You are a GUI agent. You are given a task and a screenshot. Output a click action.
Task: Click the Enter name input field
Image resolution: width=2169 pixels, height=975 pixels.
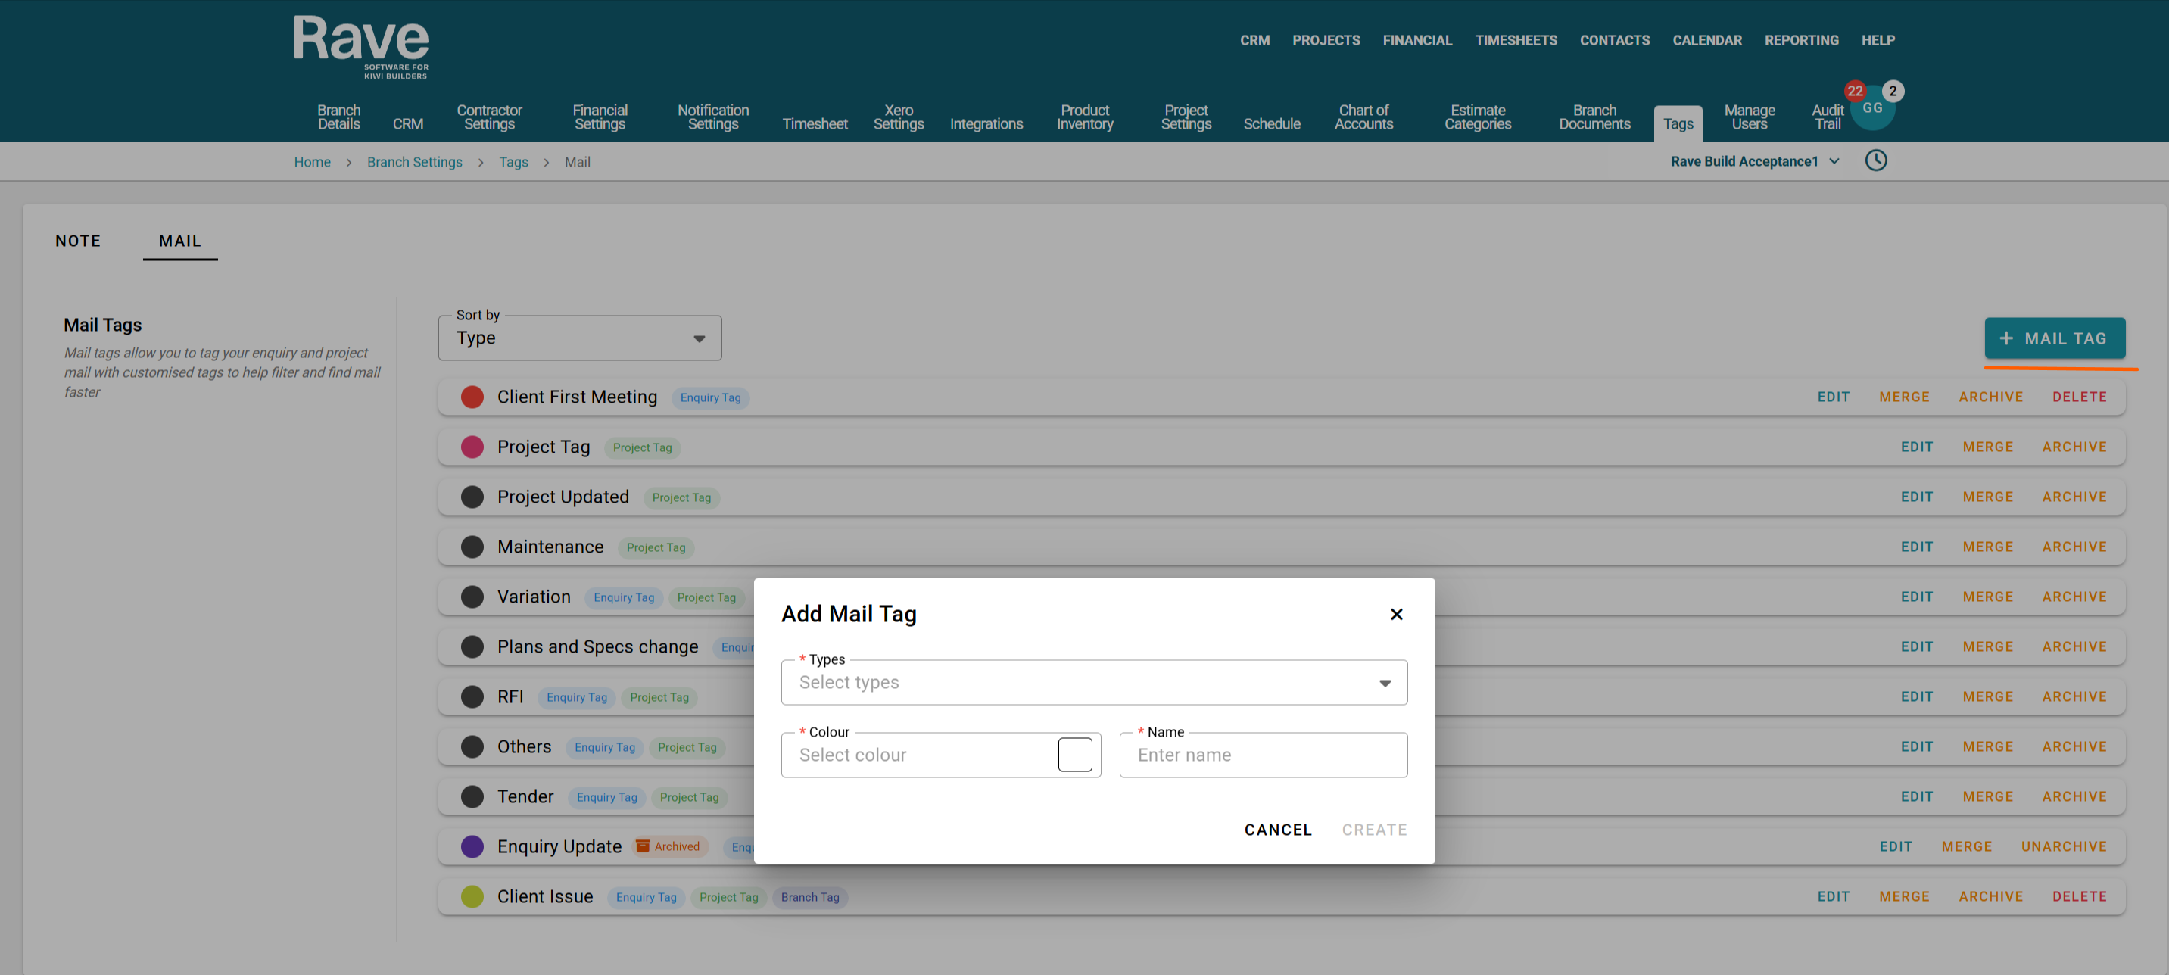click(1262, 755)
